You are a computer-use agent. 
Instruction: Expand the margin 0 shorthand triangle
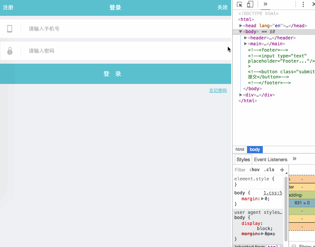(262, 199)
